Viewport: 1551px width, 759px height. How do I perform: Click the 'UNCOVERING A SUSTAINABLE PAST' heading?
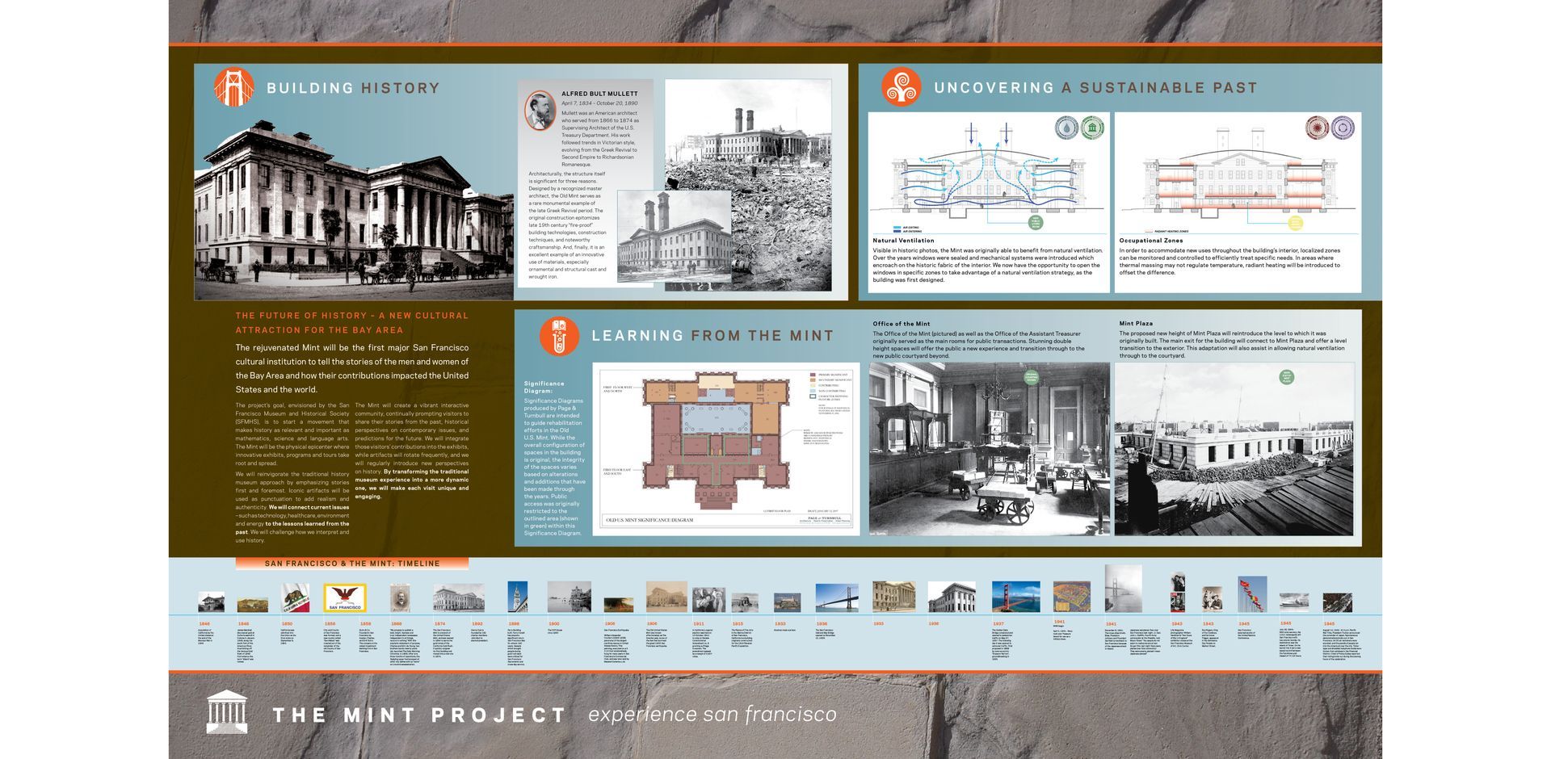point(1095,88)
